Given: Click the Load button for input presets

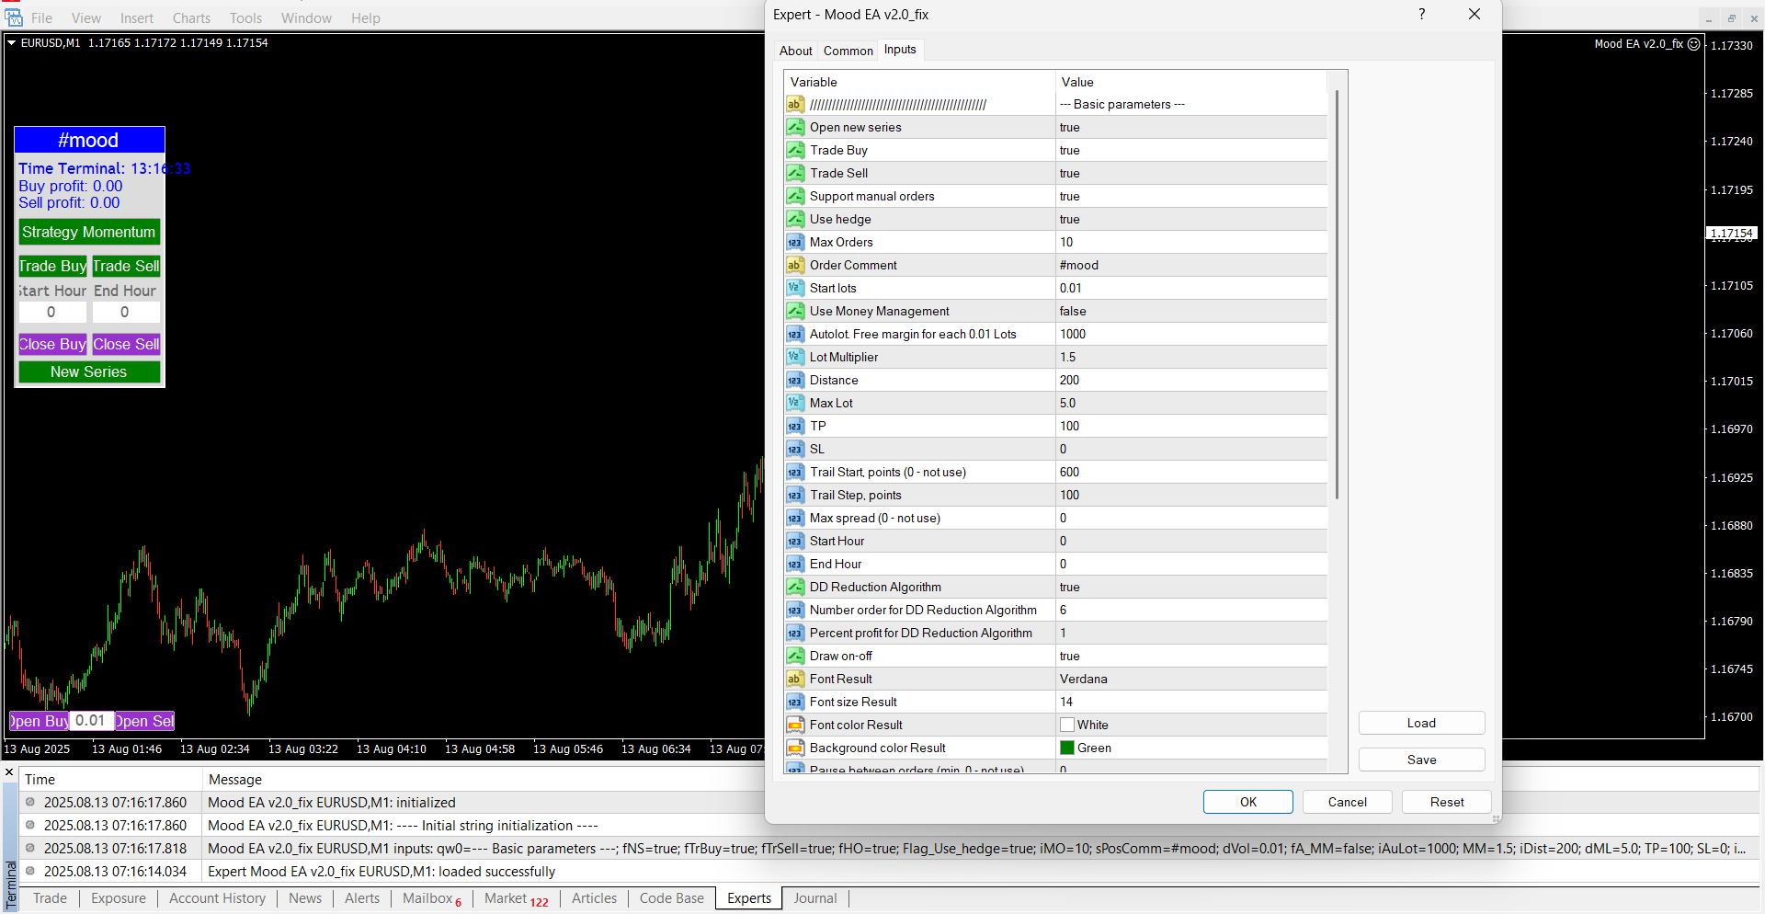Looking at the screenshot, I should point(1420,723).
